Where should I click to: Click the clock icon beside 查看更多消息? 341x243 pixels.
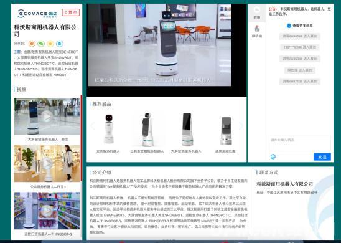(289, 26)
